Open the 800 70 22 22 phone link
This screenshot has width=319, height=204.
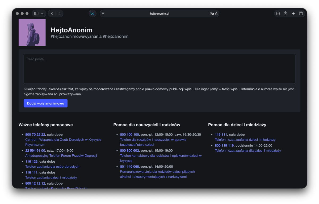35,134
